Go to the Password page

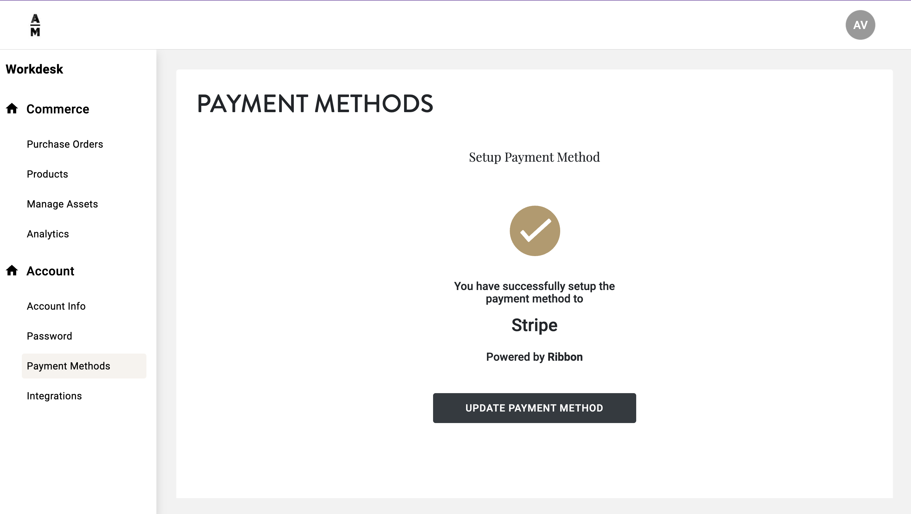[50, 336]
